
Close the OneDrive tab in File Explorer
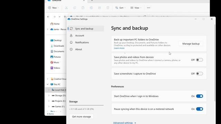[x=84, y=1]
